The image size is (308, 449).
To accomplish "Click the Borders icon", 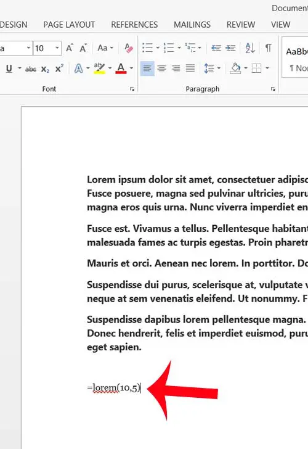I will 256,68.
